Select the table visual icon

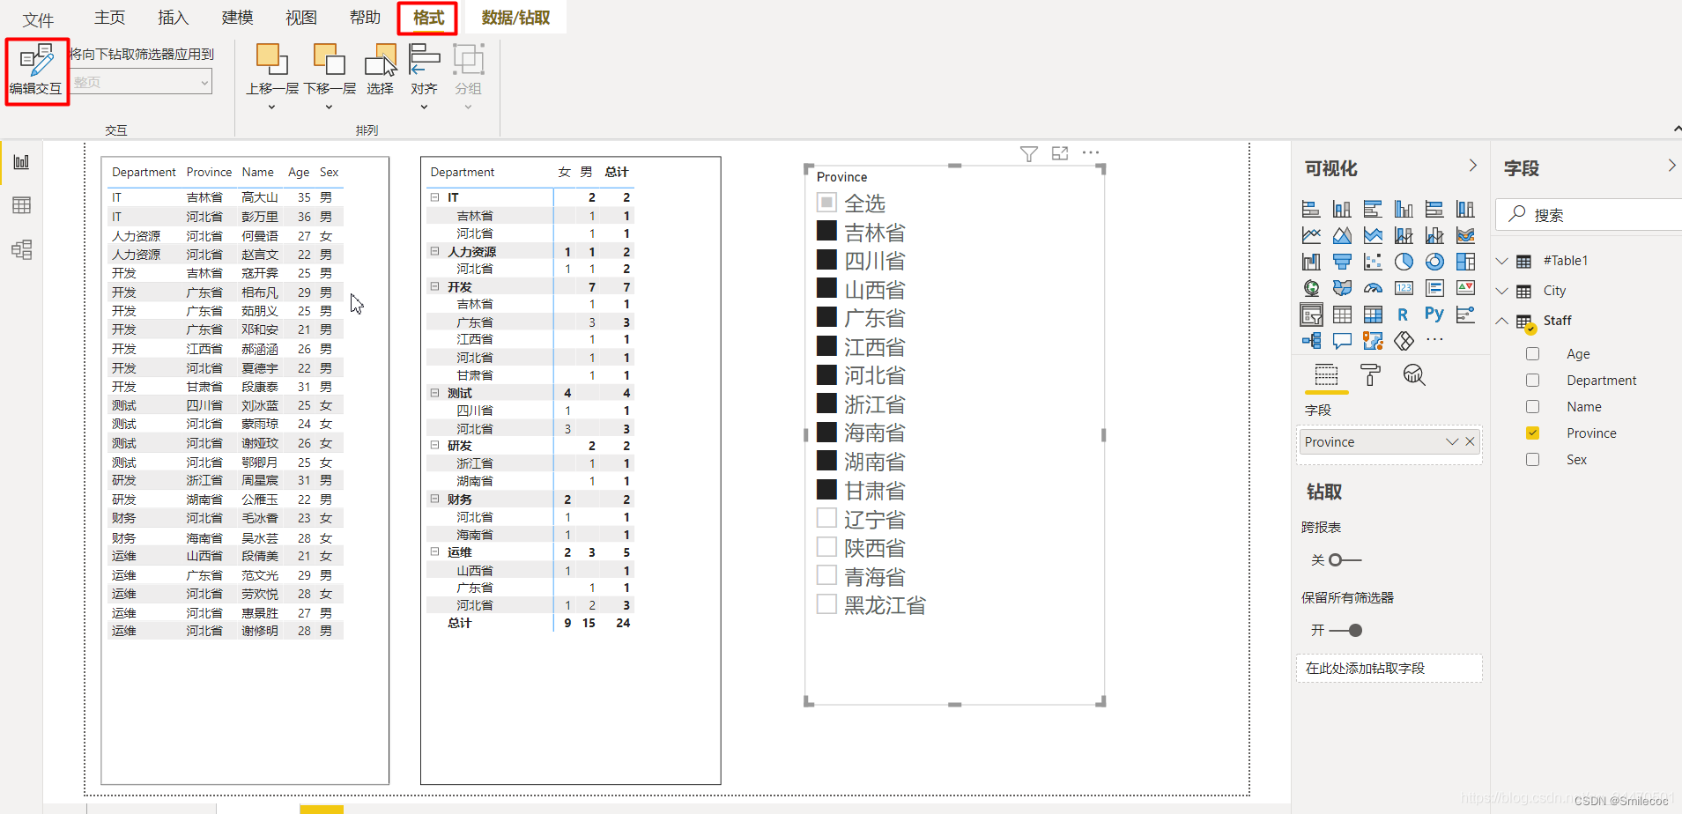tap(1342, 314)
